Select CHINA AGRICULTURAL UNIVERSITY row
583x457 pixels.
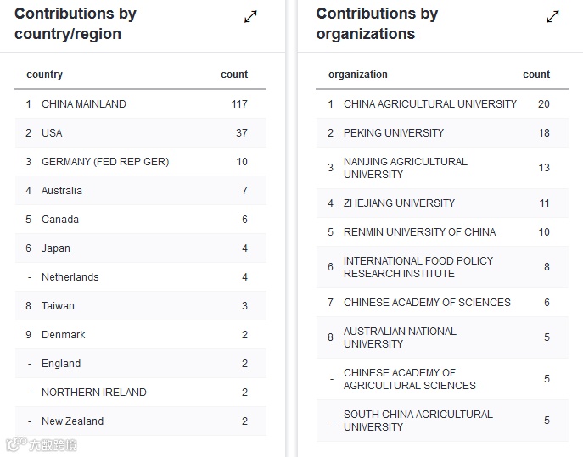pos(430,104)
